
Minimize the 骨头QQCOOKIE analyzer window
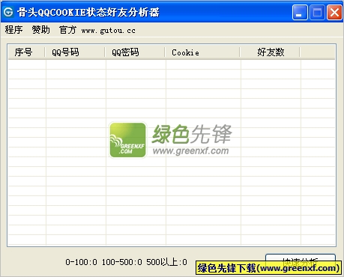click(300, 12)
